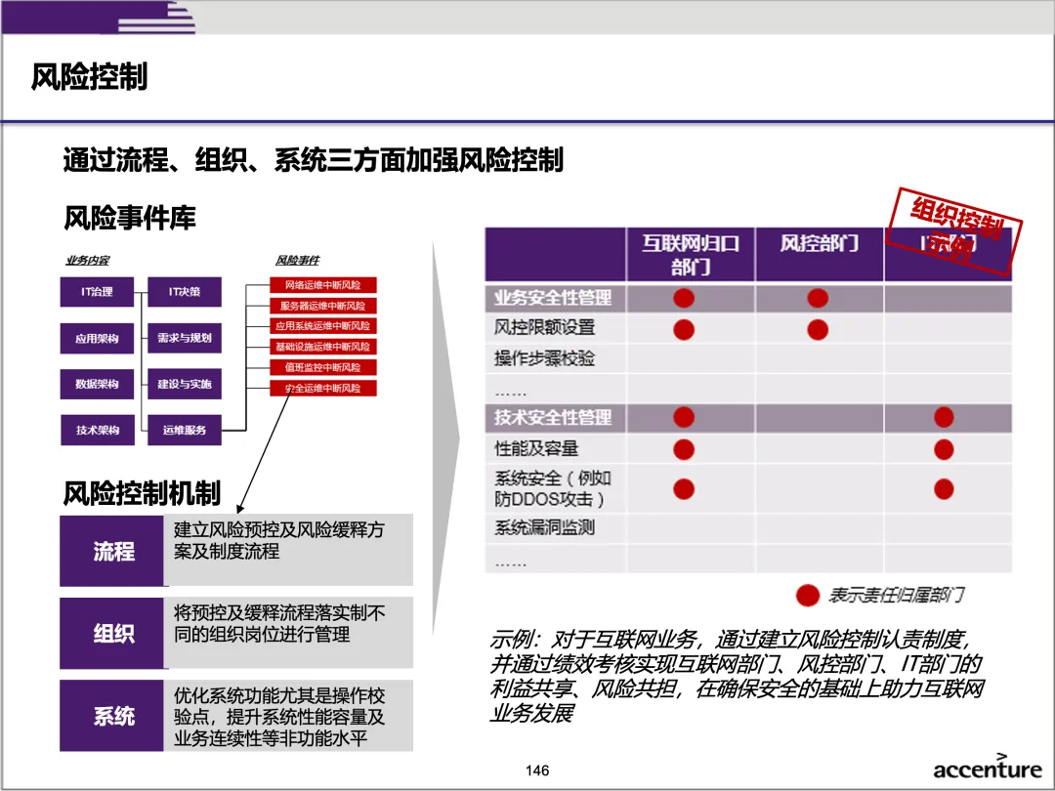Select the 业务安全性管理 row header
This screenshot has width=1055, height=791.
click(x=553, y=298)
